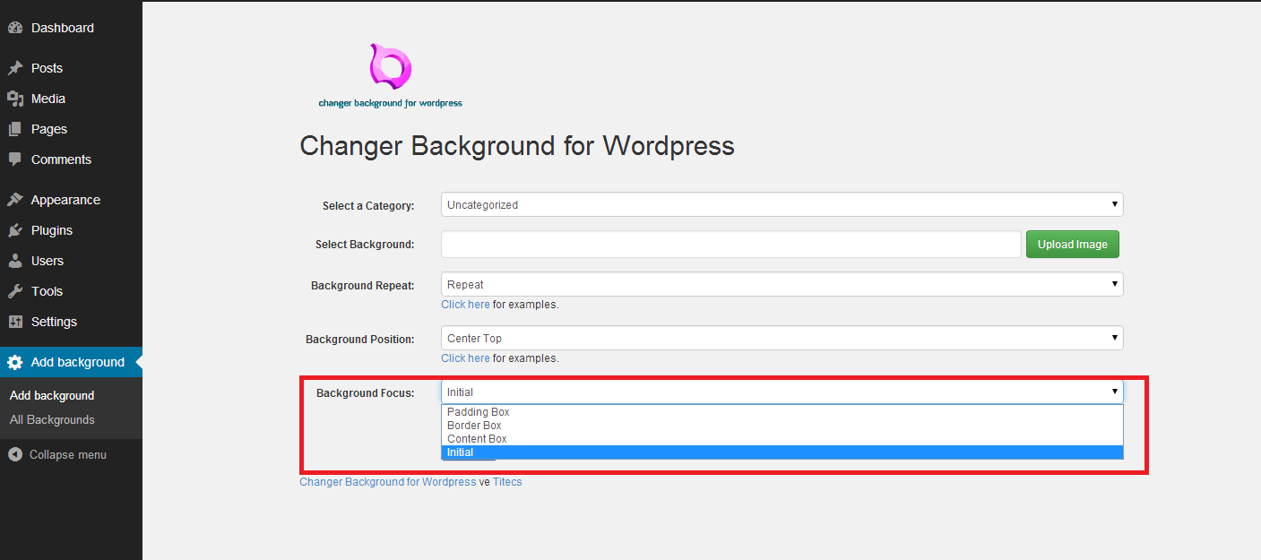Choose Border Box option
This screenshot has width=1261, height=560.
tap(782, 426)
